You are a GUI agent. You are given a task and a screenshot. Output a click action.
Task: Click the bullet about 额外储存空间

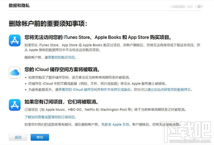coord(79,78)
